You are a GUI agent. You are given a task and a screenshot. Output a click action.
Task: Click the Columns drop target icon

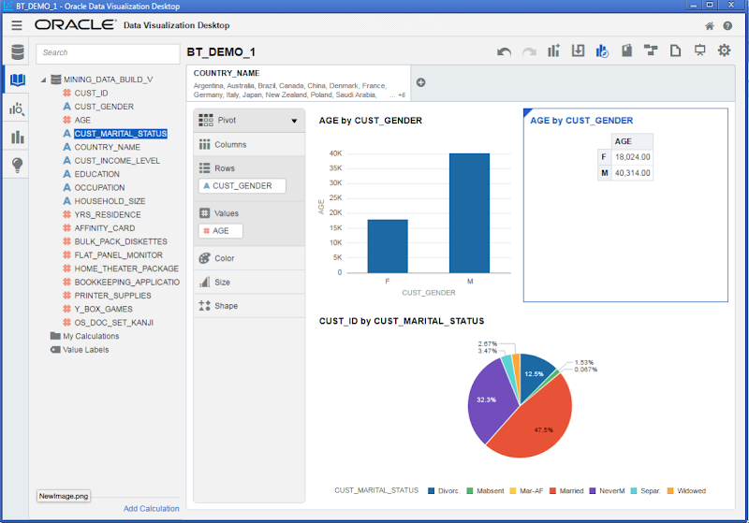pyautogui.click(x=204, y=145)
